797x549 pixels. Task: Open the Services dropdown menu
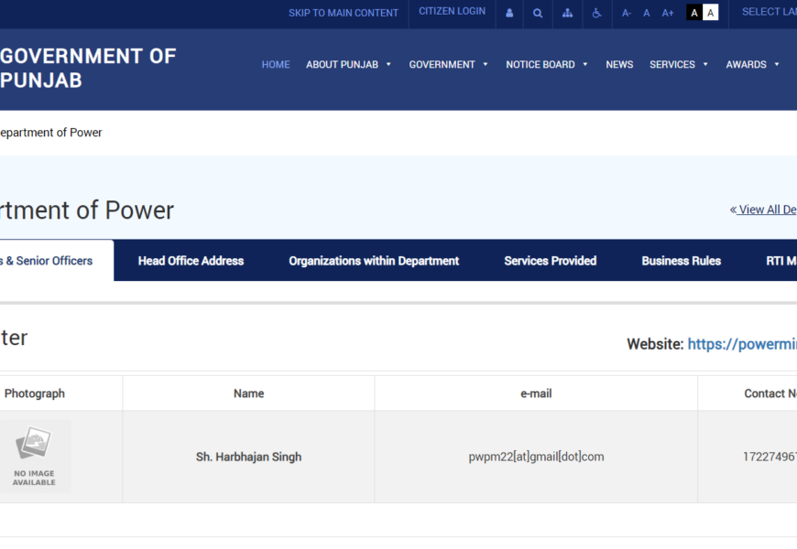click(x=678, y=65)
